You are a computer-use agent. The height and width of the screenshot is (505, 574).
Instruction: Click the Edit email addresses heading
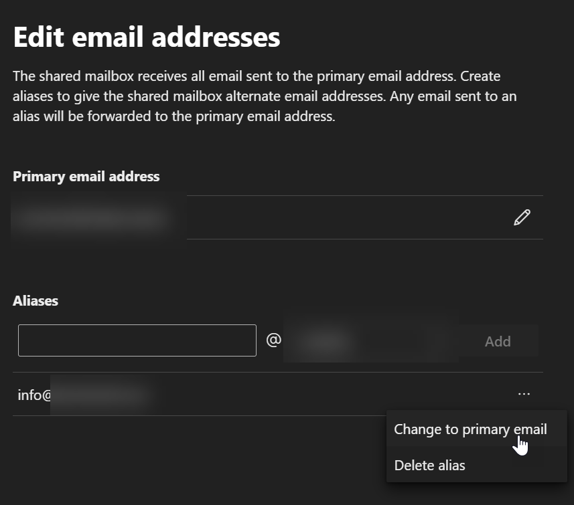click(147, 37)
